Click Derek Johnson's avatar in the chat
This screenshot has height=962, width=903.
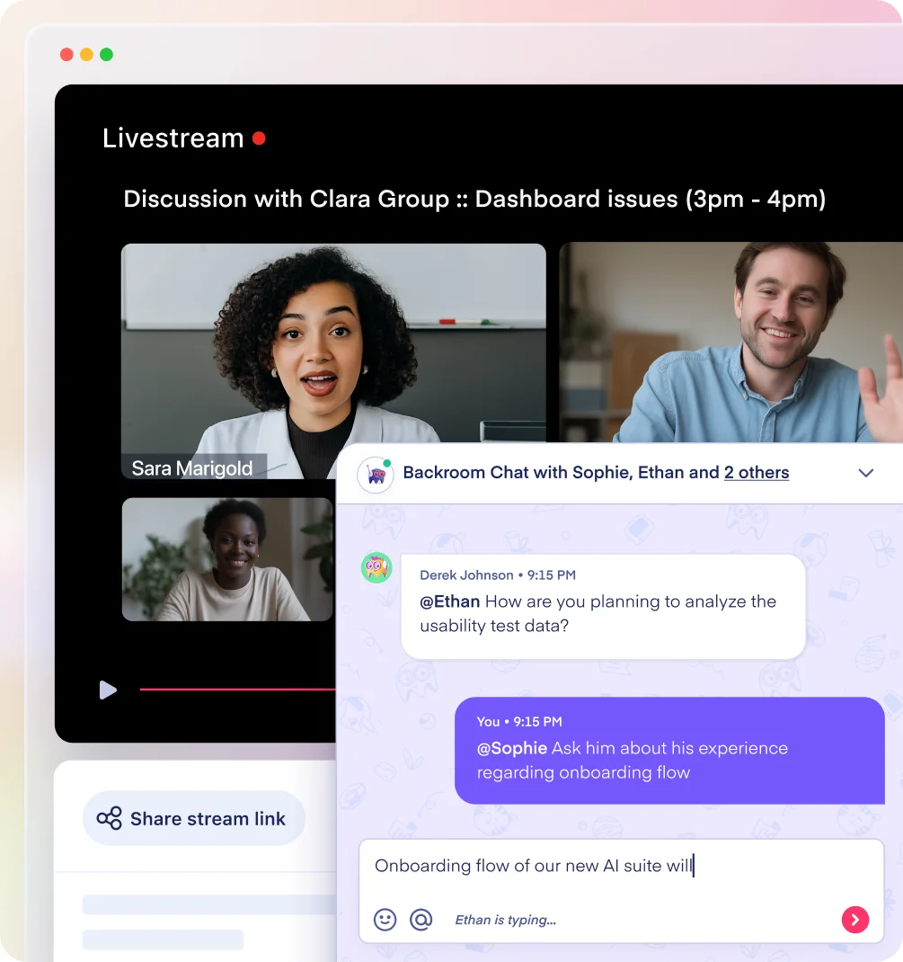pos(376,567)
